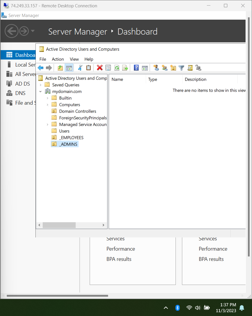This screenshot has height=316, width=252.
Task: Expand the Builtin container
Action: (48, 98)
